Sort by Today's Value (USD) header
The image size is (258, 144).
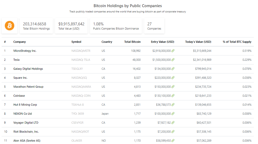(198, 42)
